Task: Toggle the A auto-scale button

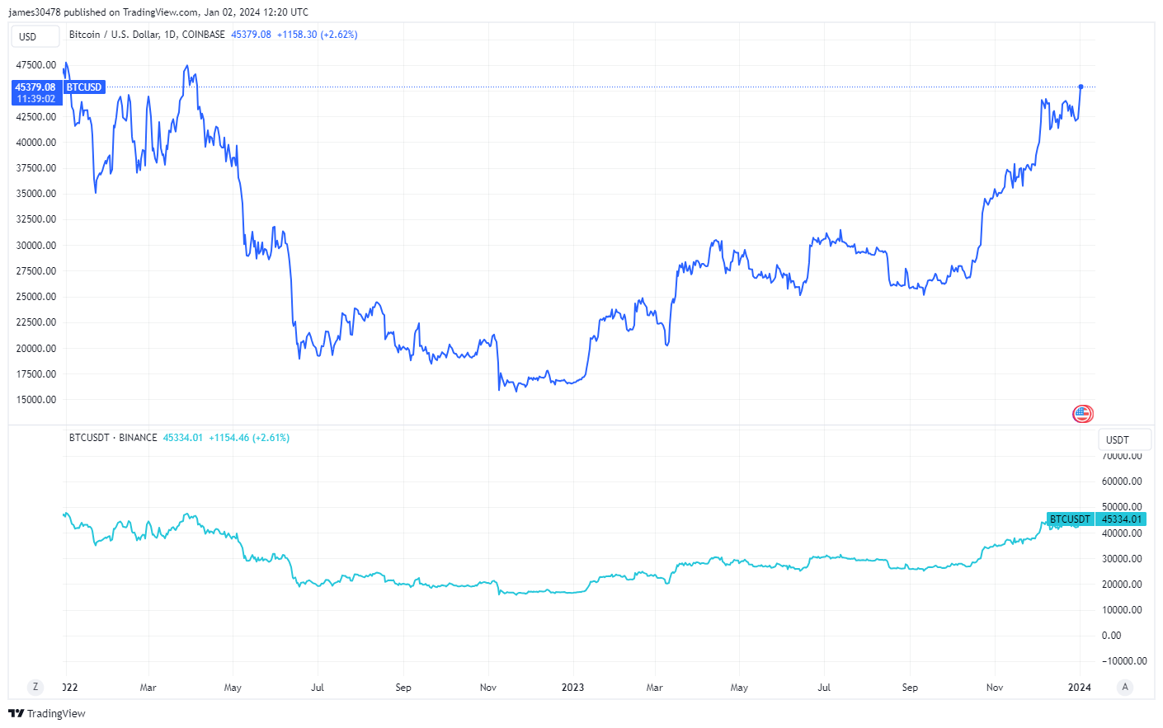Action: [x=1125, y=687]
